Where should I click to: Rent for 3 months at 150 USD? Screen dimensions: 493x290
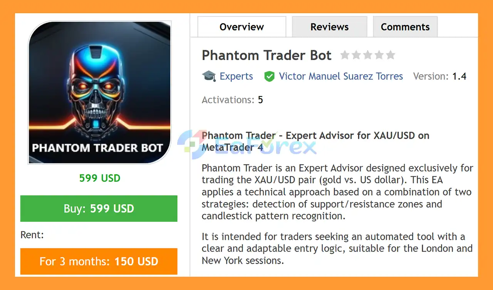click(x=99, y=262)
